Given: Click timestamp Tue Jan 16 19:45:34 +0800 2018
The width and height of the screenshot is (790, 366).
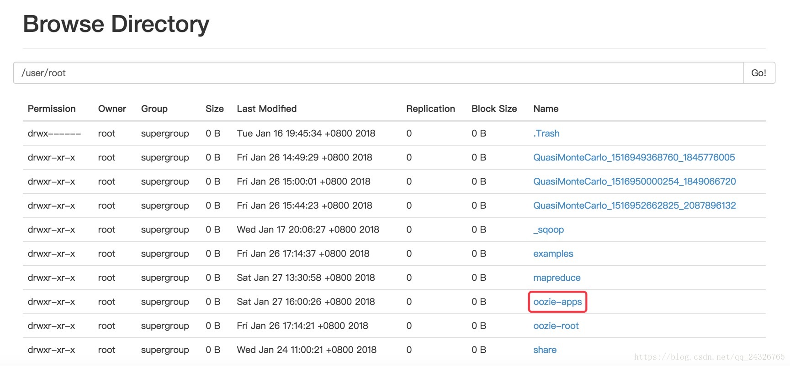Looking at the screenshot, I should click(306, 134).
